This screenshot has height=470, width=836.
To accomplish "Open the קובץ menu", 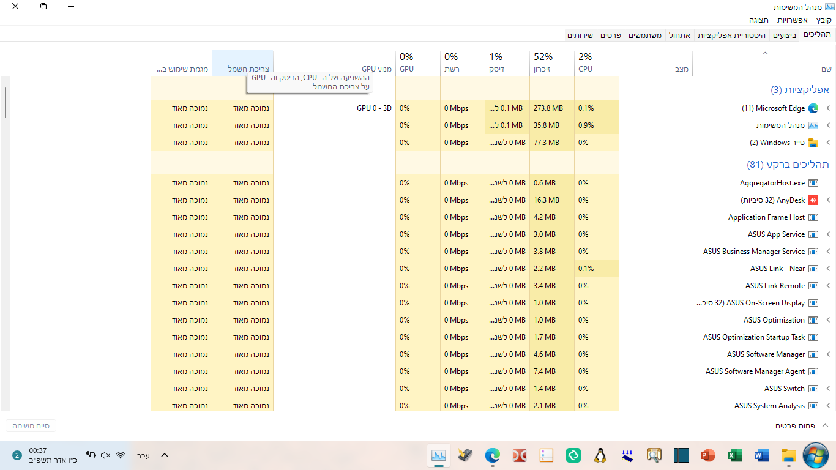I will (824, 20).
